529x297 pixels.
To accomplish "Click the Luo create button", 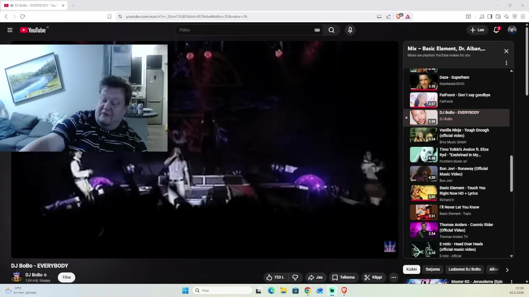I will coord(477,30).
